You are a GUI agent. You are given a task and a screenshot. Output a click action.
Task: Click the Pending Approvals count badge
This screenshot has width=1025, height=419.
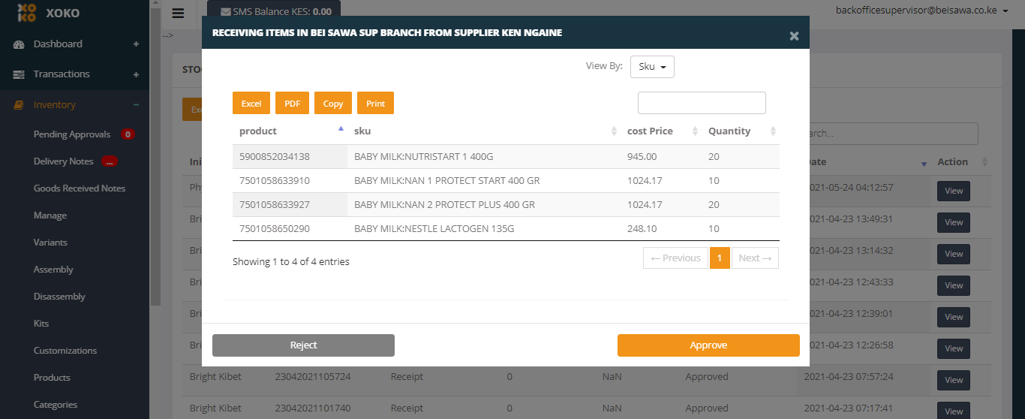coord(128,134)
